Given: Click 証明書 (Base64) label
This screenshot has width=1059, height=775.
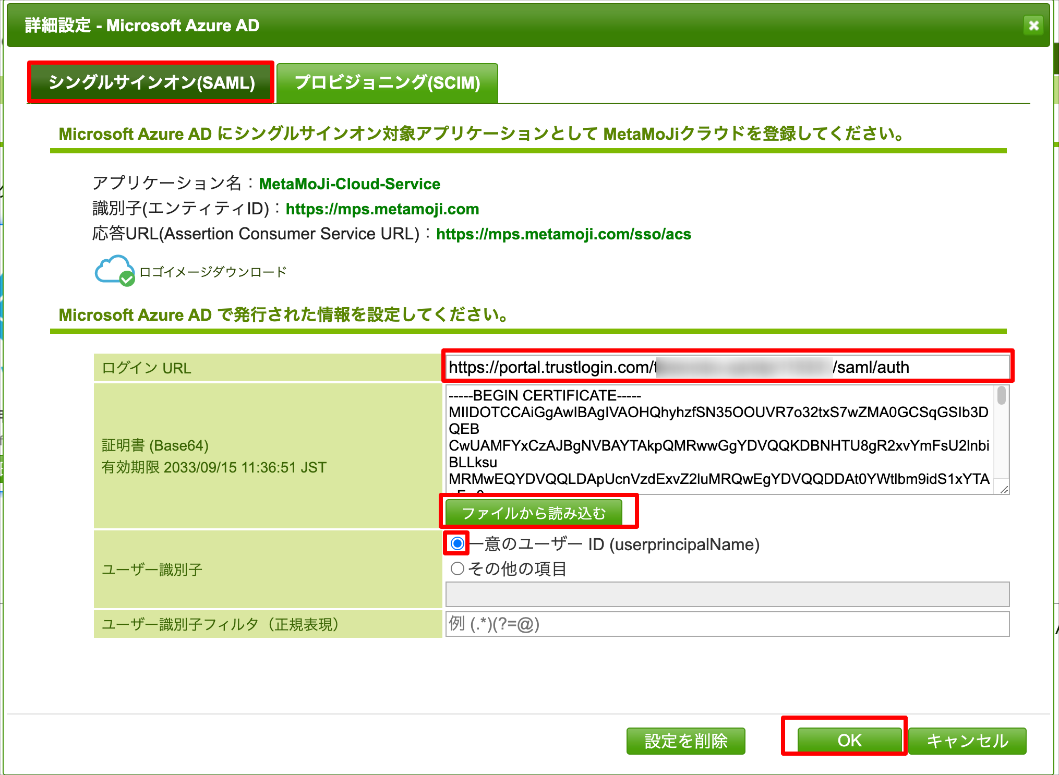Looking at the screenshot, I should tap(155, 445).
